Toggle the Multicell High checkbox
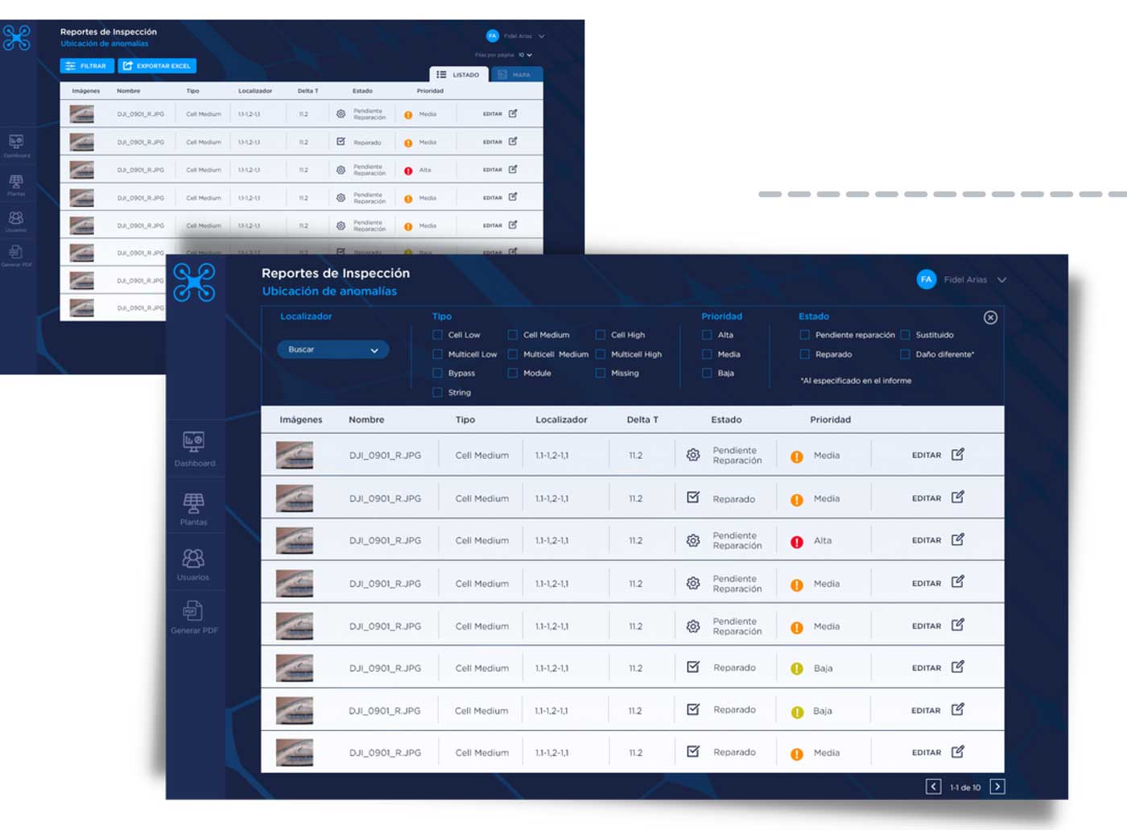The image size is (1127, 830). tap(601, 354)
